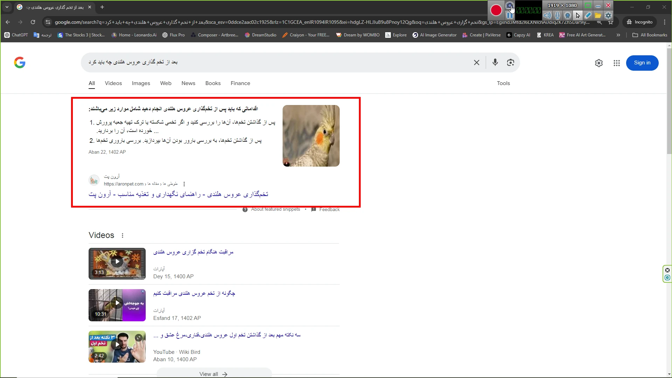The width and height of the screenshot is (672, 378).
Task: Expand the hidden bookmarks overflow chevron
Action: point(618,35)
